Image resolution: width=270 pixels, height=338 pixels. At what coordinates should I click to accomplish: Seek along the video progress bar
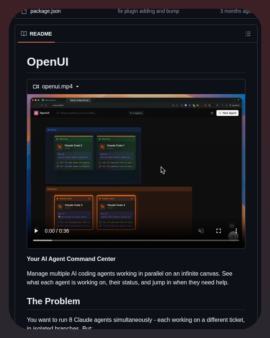coord(136,240)
